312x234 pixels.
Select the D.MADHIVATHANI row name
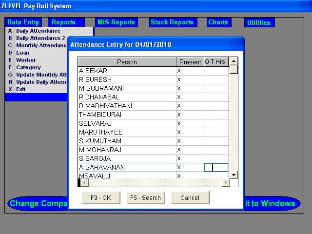pyautogui.click(x=105, y=106)
